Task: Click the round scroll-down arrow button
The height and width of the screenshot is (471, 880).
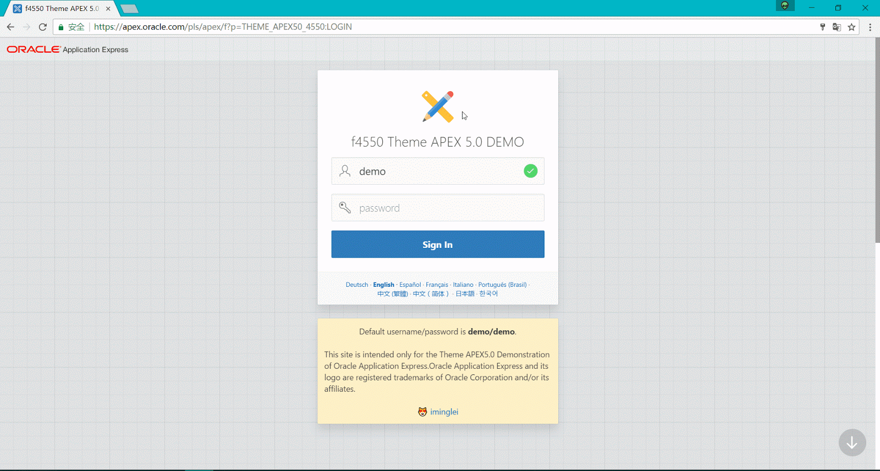Action: pos(852,442)
